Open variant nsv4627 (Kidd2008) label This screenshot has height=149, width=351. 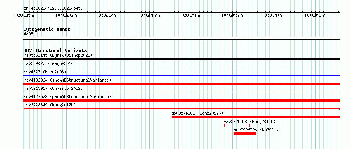click(x=45, y=72)
